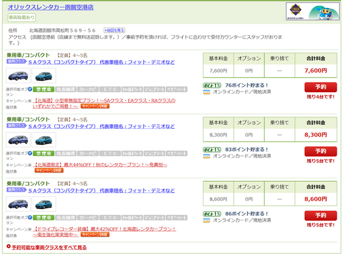Open SAクラス link in the 8,300円 listing

(x=101, y=126)
